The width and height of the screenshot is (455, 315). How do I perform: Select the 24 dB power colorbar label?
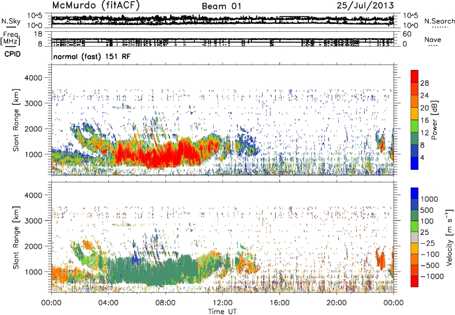click(424, 96)
